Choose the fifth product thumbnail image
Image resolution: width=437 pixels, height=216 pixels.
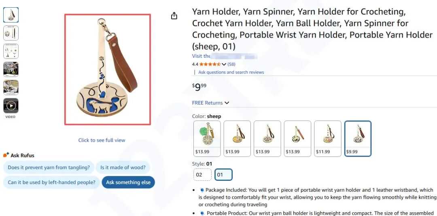(x=11, y=88)
